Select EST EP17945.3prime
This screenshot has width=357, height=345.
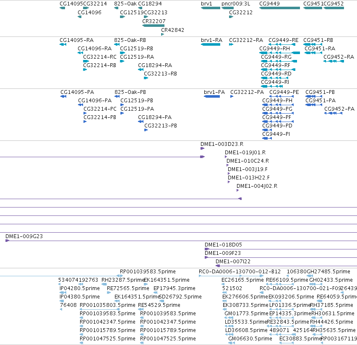point(175,288)
